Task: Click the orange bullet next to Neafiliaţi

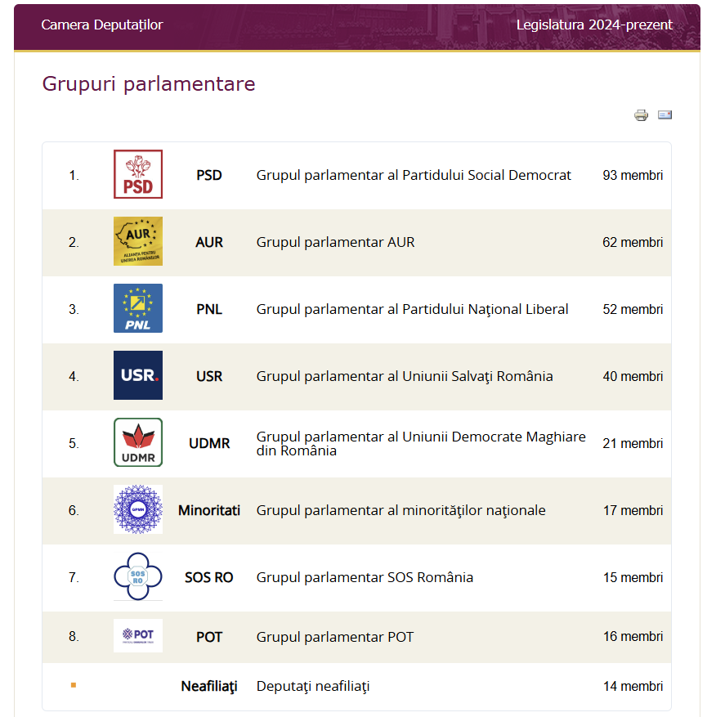Action: pyautogui.click(x=74, y=685)
